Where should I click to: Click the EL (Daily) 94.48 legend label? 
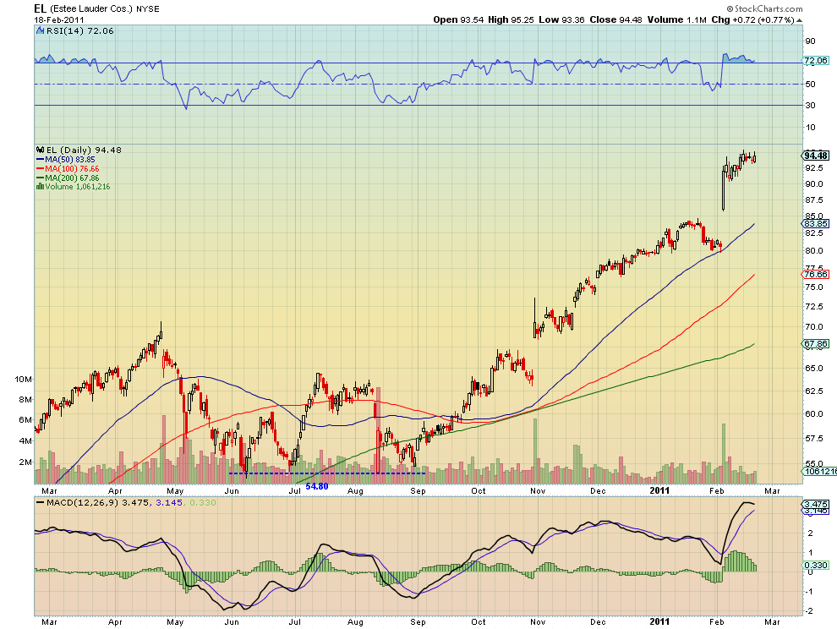[x=84, y=150]
